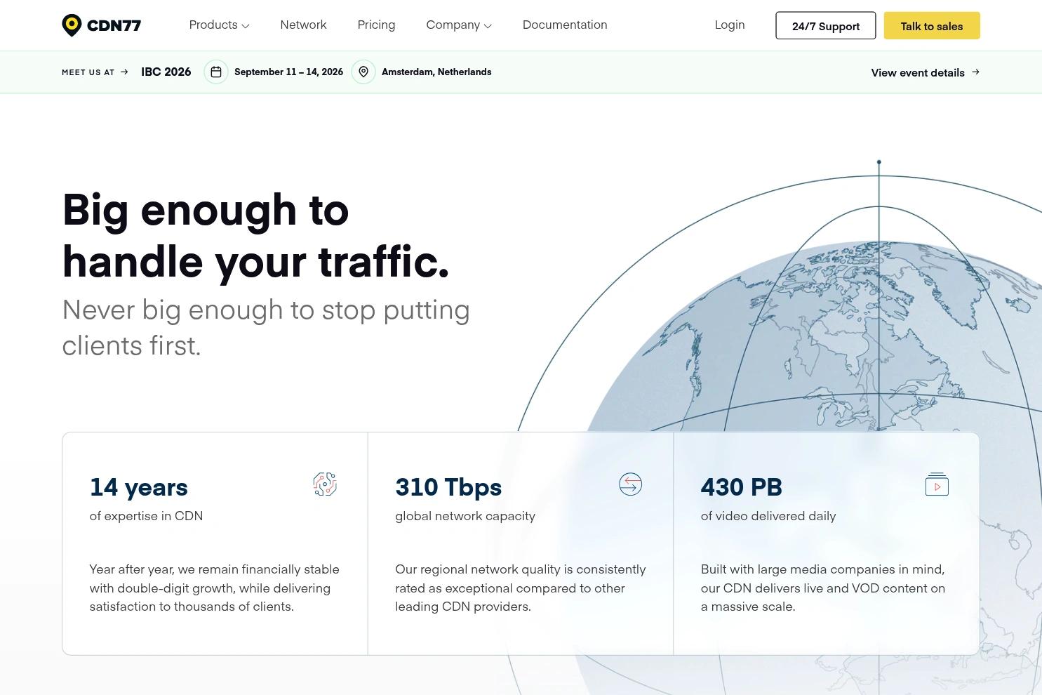1042x695 pixels.
Task: Go to the Pricing page
Action: (376, 25)
